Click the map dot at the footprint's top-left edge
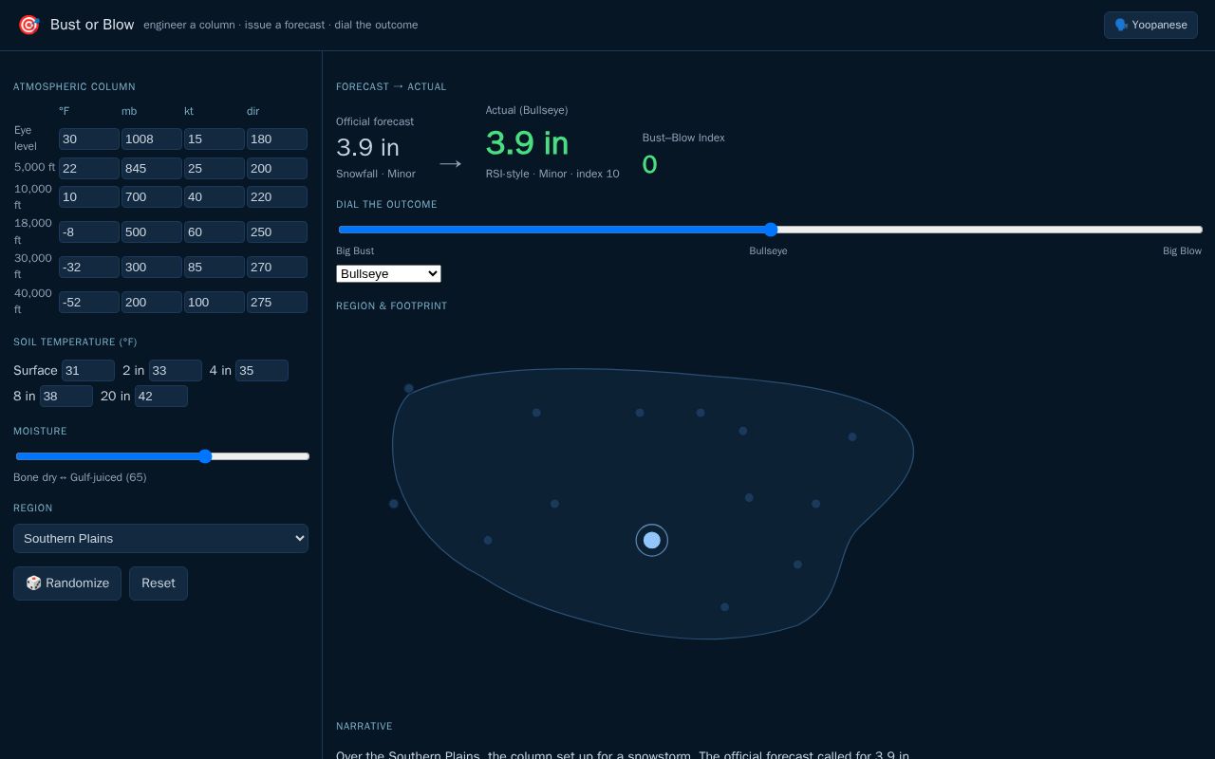The height and width of the screenshot is (759, 1215). click(409, 388)
